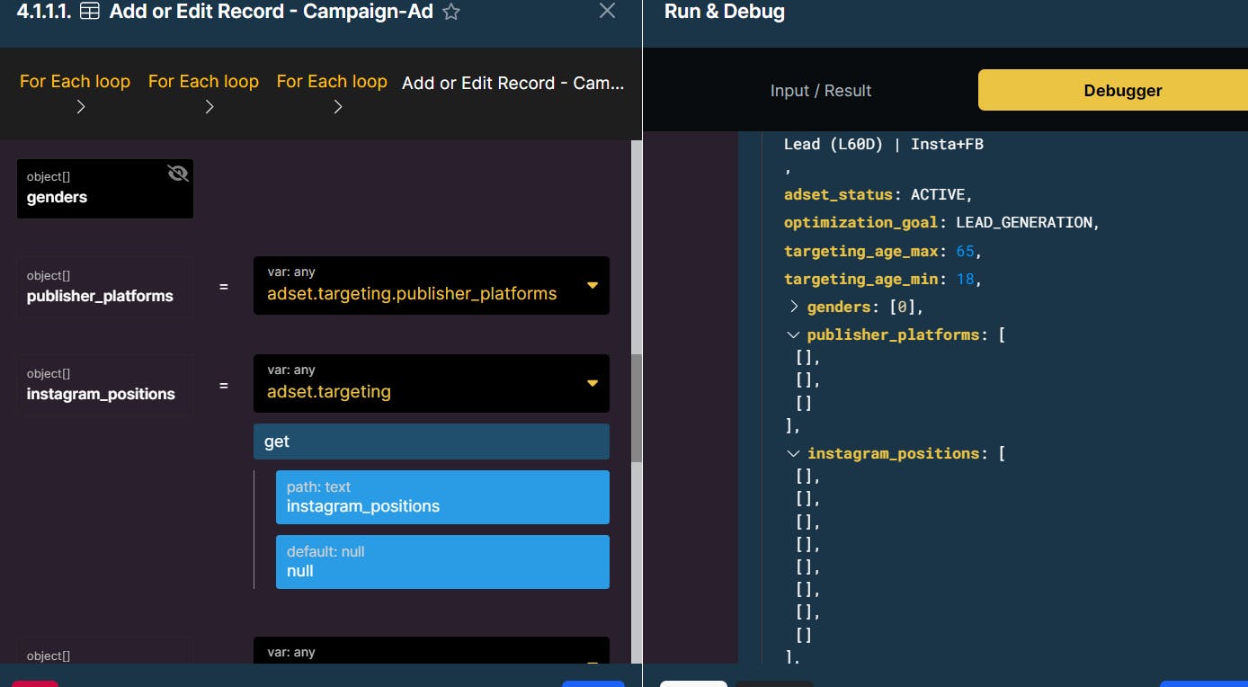The height and width of the screenshot is (687, 1248).
Task: Click the table icon beside the title
Action: pyautogui.click(x=90, y=12)
